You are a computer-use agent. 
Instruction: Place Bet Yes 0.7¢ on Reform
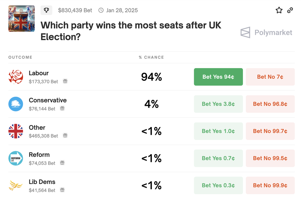coord(218,158)
